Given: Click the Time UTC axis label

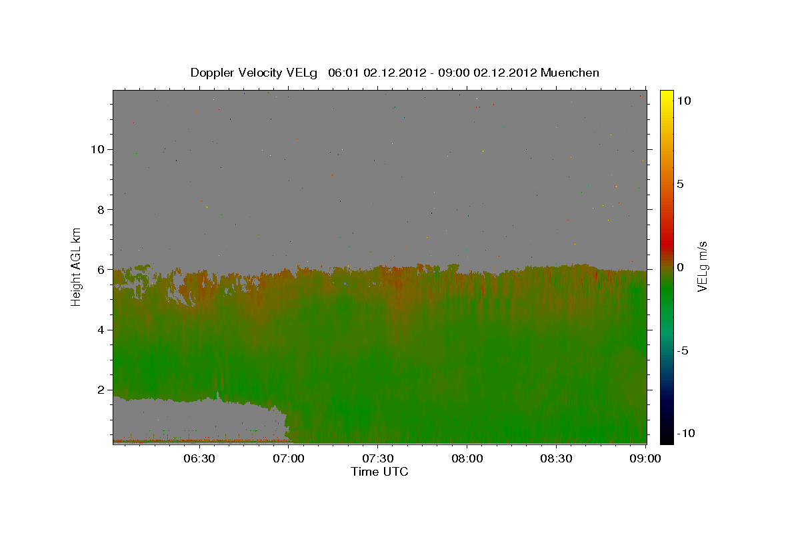Looking at the screenshot, I should (x=379, y=472).
